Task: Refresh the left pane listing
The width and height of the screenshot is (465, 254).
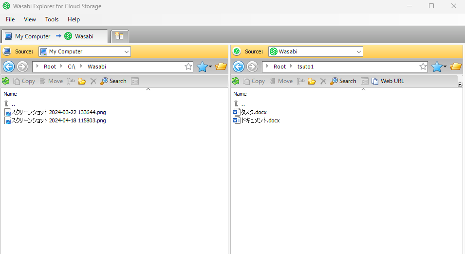Action: [x=6, y=81]
